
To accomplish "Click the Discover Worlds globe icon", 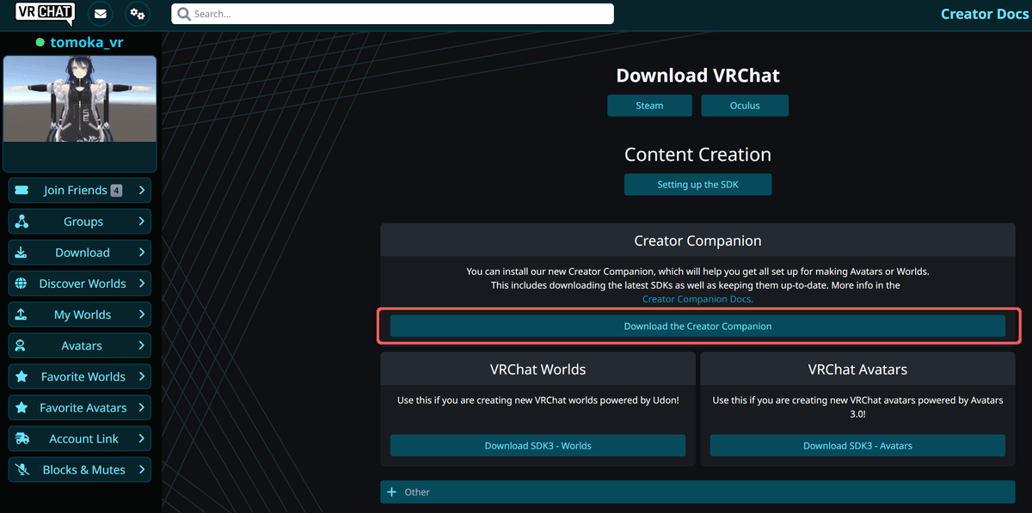I will (21, 283).
